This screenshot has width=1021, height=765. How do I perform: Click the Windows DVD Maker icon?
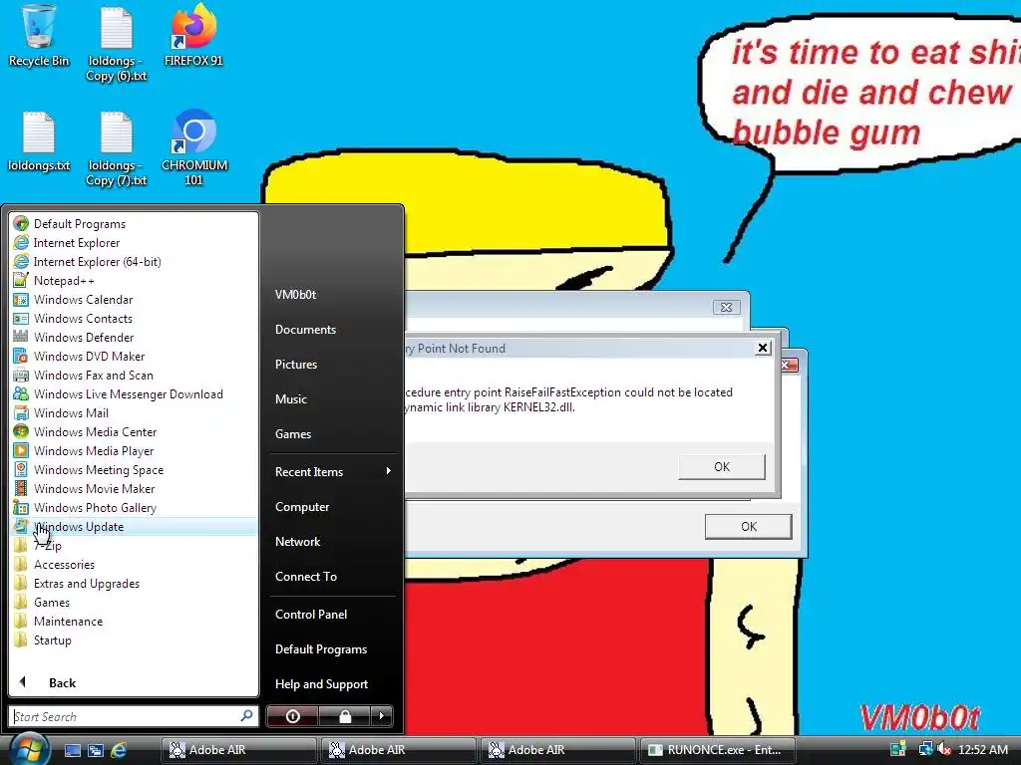(21, 356)
